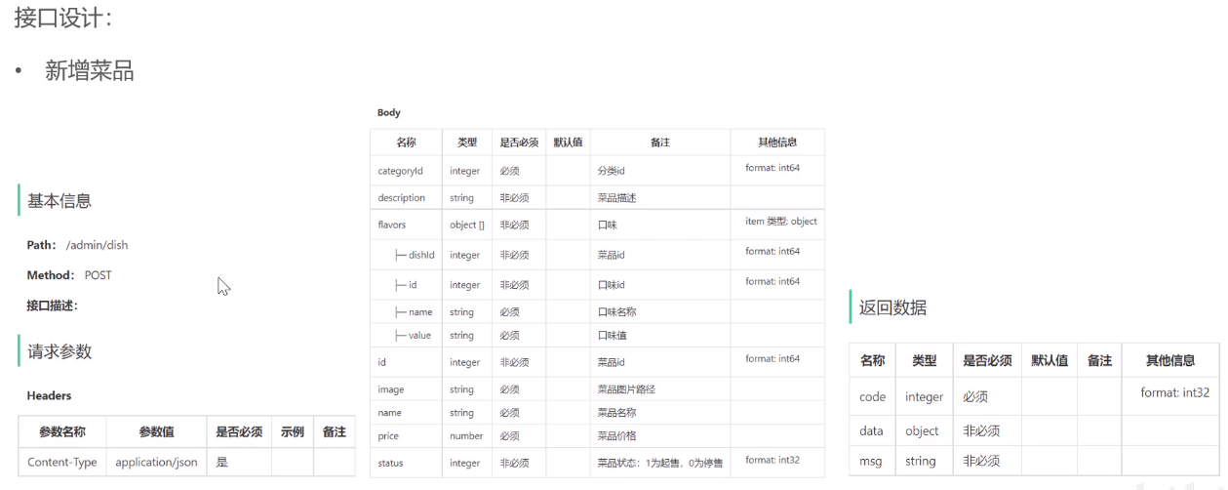Click the '口味id' remark cell
The height and width of the screenshot is (490, 1228).
tap(611, 285)
